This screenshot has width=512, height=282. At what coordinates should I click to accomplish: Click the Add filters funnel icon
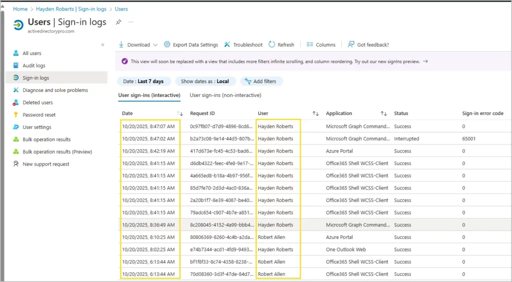tap(248, 81)
